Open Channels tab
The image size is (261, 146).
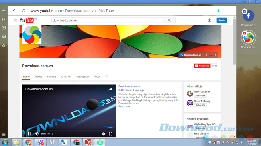(x=66, y=76)
